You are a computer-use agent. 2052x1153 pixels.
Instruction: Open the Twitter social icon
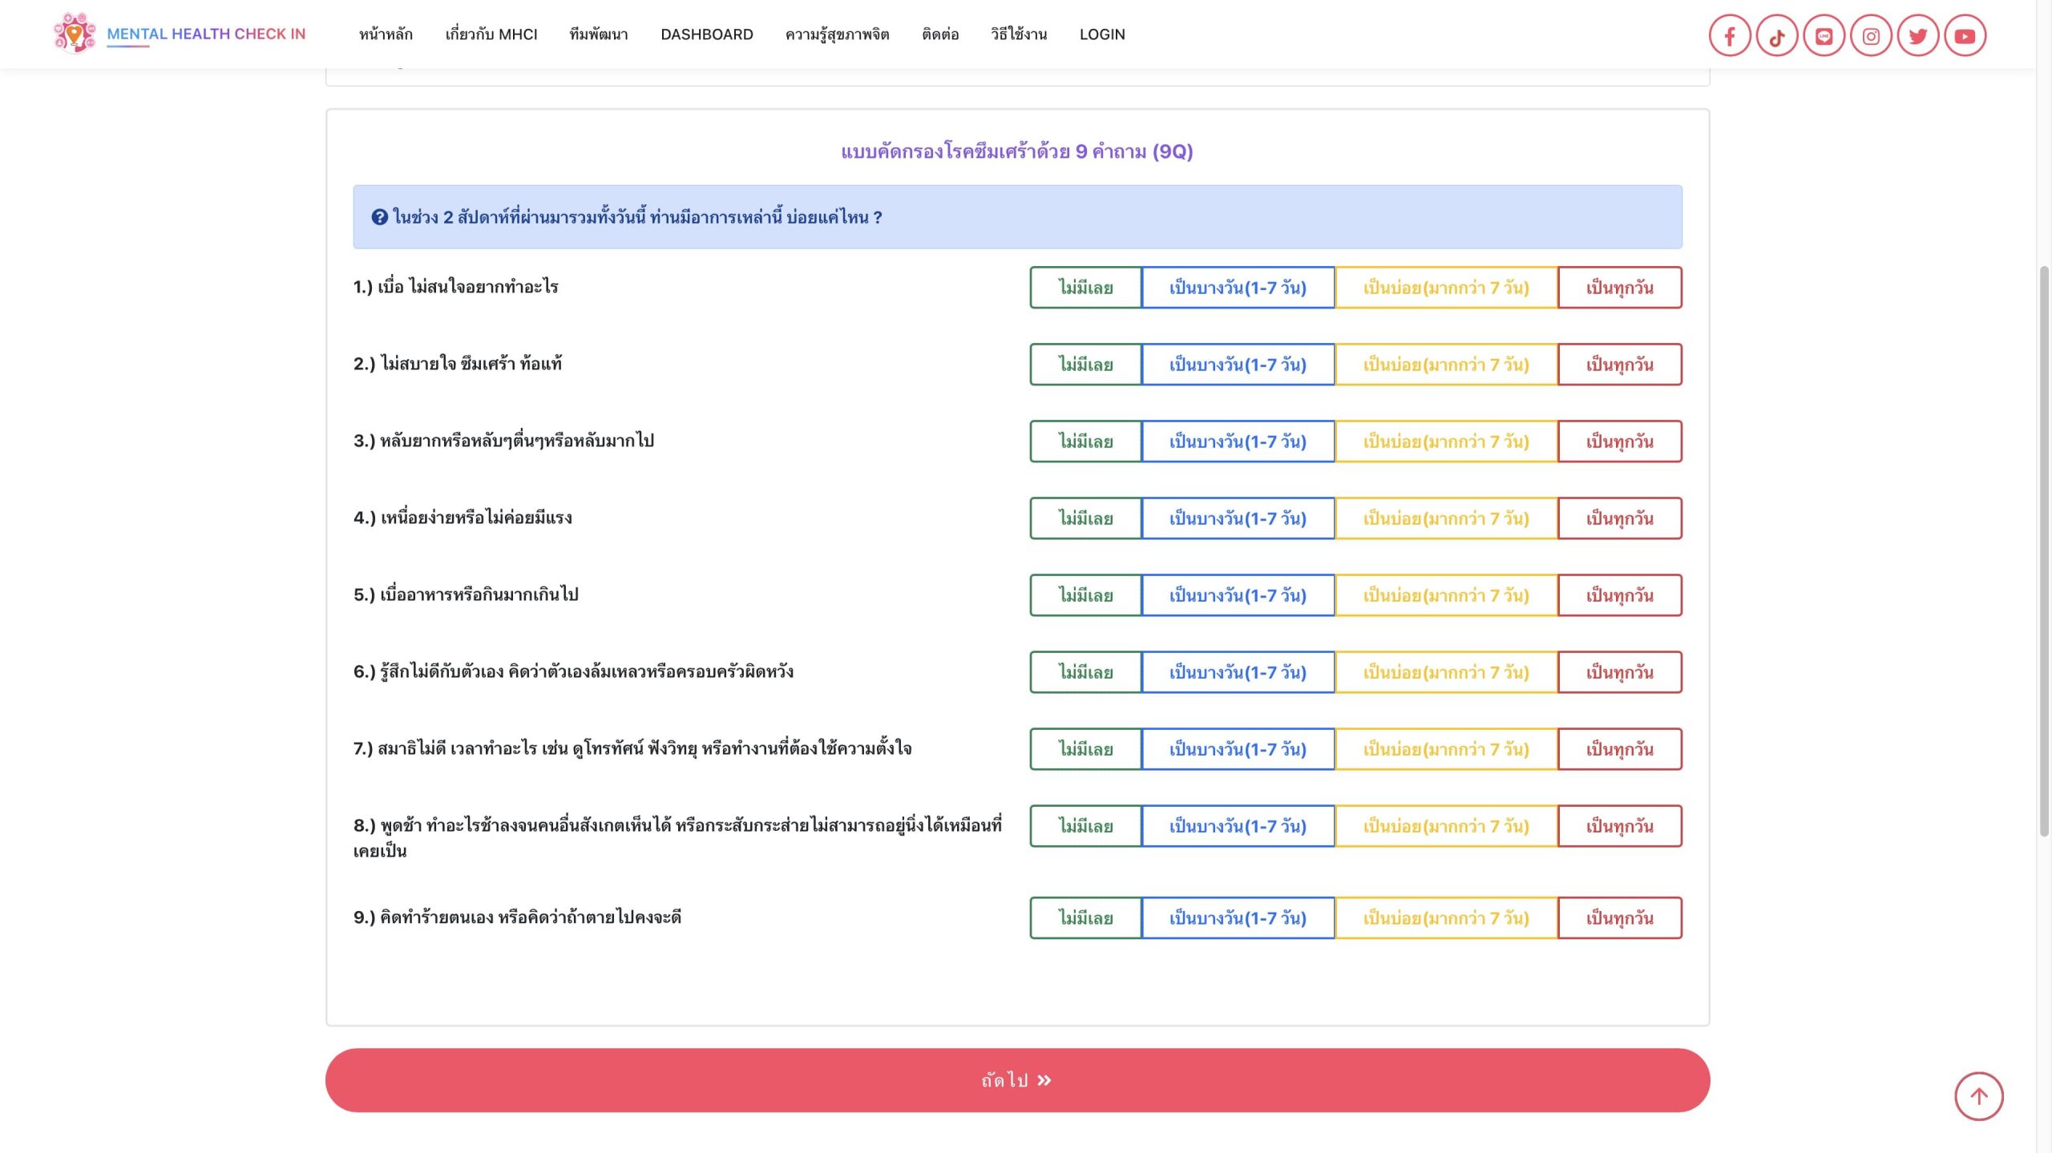point(1917,36)
